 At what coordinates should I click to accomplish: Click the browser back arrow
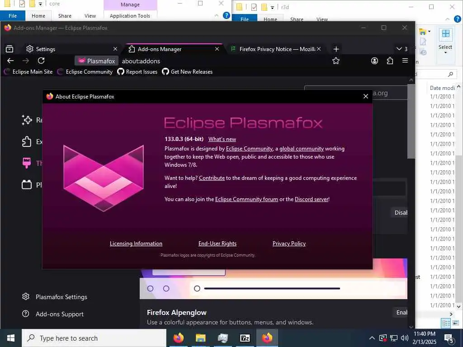point(10,61)
